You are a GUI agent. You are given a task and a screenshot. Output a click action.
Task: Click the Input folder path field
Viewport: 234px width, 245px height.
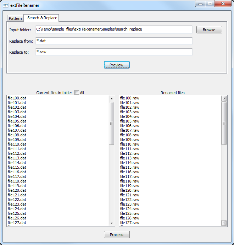(114, 29)
